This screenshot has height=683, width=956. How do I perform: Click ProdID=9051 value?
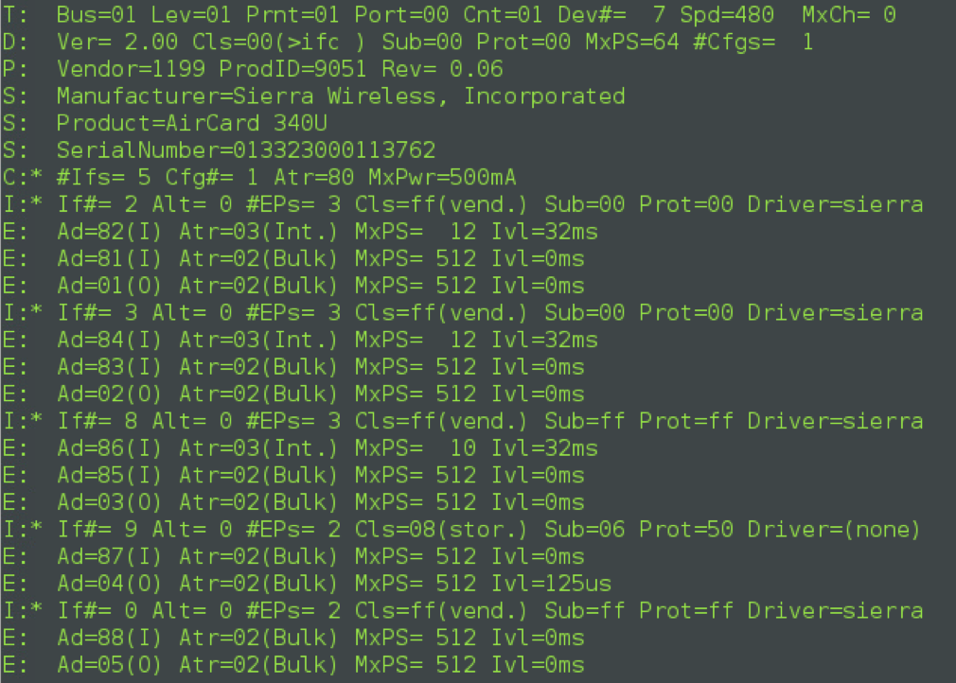coord(292,69)
